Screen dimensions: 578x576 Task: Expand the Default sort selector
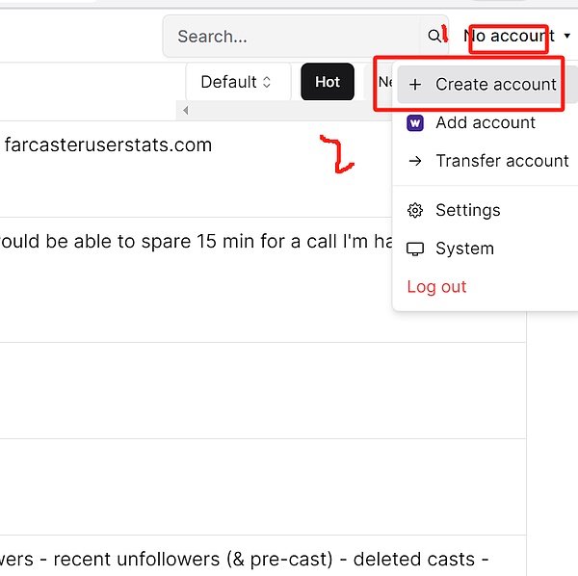click(236, 82)
